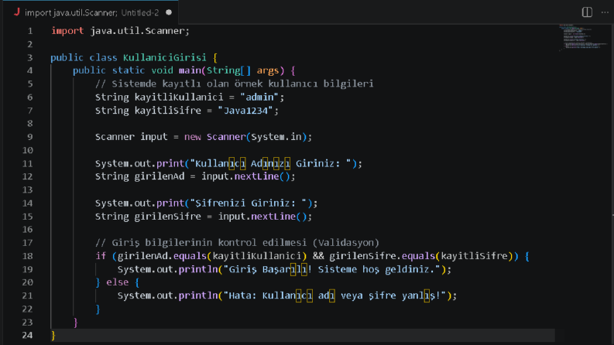Image resolution: width=614 pixels, height=345 pixels.
Task: Click "nextLine" on line 12
Action: (256, 176)
